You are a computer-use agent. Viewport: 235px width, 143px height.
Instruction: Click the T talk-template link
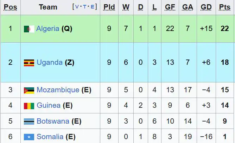85,7
